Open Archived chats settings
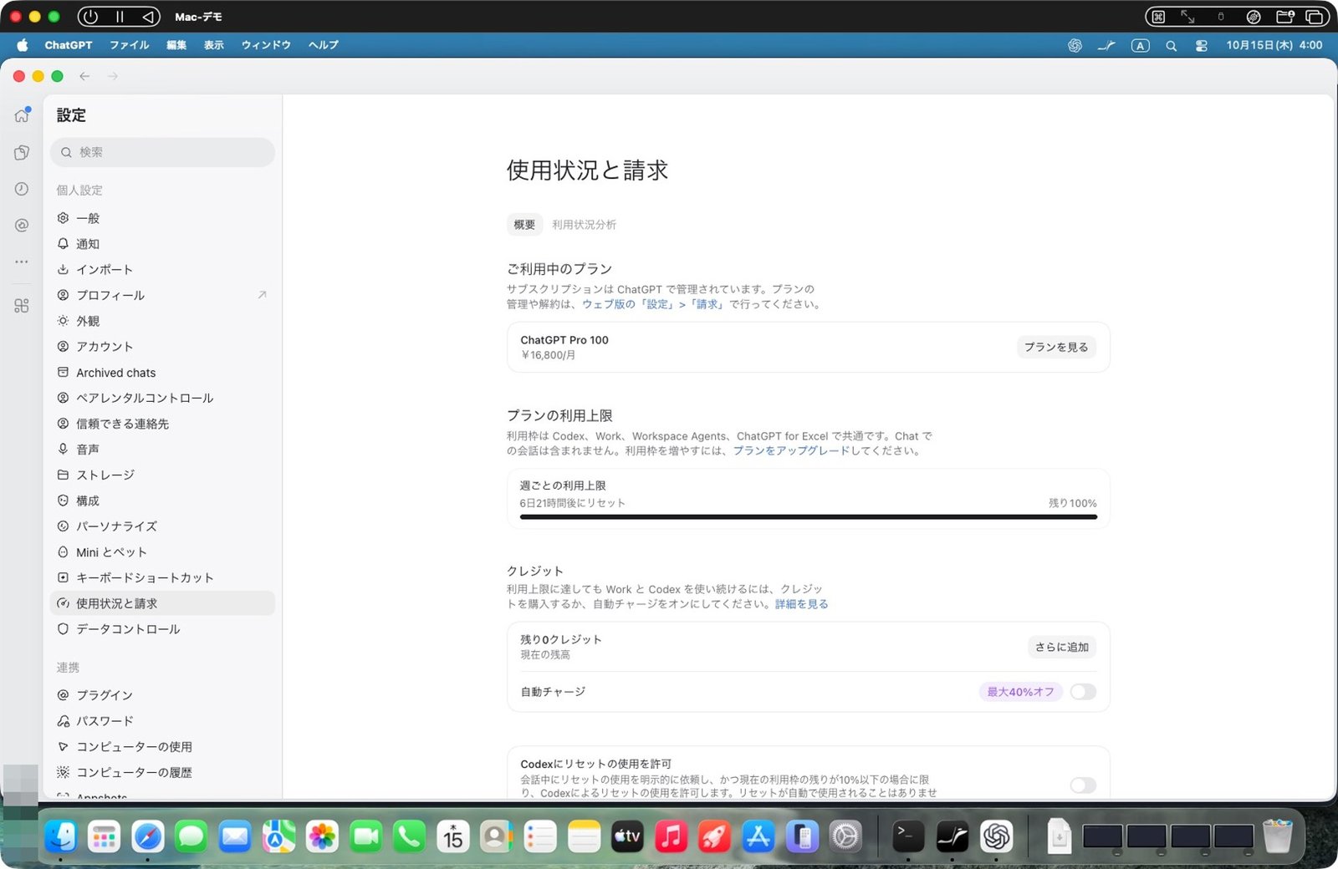This screenshot has height=869, width=1338. [x=162, y=373]
